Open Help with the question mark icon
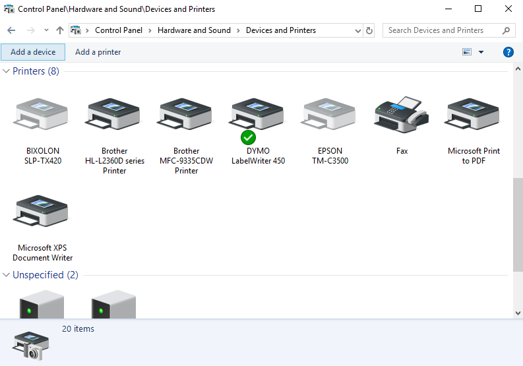The height and width of the screenshot is (366, 523). point(508,52)
